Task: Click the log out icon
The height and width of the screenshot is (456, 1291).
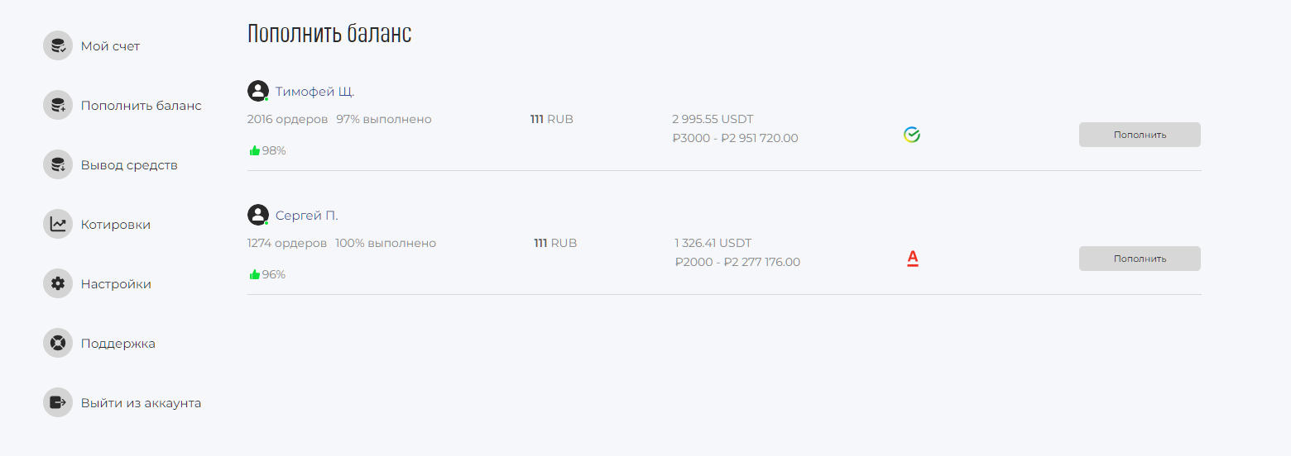Action: (x=58, y=403)
